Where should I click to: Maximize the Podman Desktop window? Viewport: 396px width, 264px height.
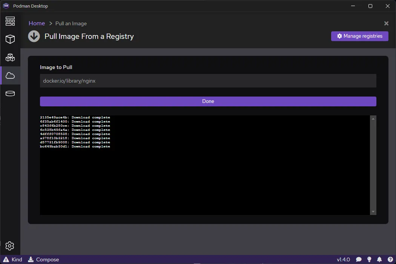click(x=370, y=6)
